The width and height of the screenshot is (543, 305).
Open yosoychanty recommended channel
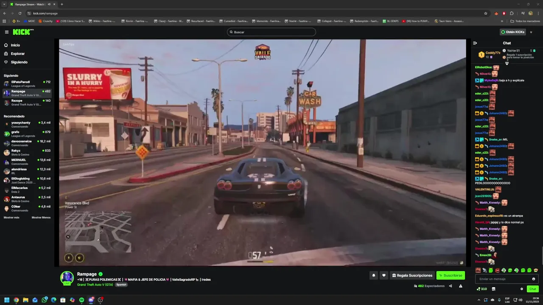pyautogui.click(x=27, y=124)
